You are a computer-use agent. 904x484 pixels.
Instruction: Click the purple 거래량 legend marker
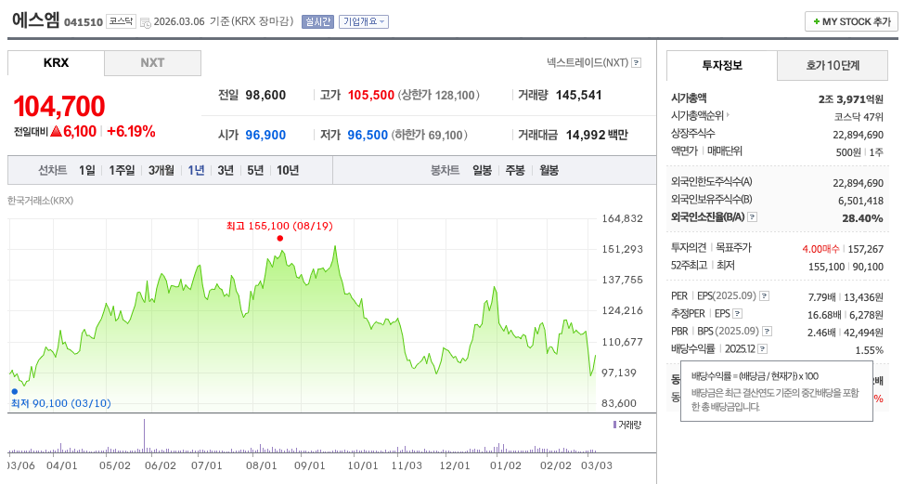(x=614, y=425)
